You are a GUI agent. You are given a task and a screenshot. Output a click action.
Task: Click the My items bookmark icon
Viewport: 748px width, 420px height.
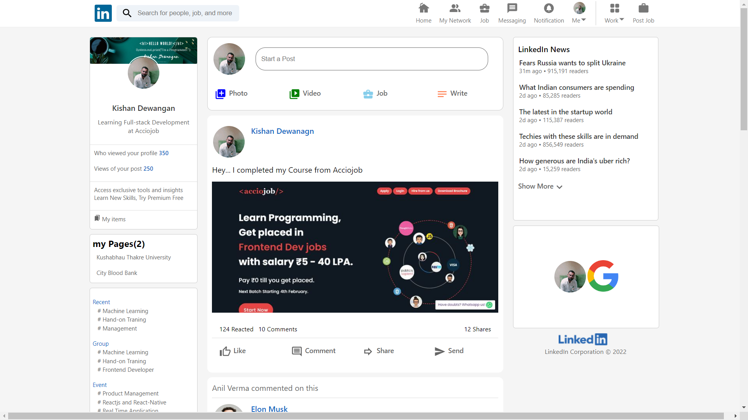[97, 218]
